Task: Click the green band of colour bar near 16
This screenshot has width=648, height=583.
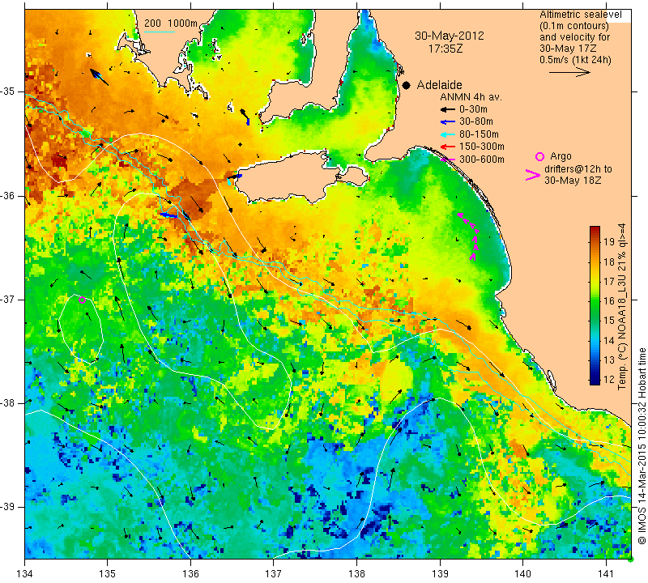Action: [x=595, y=300]
